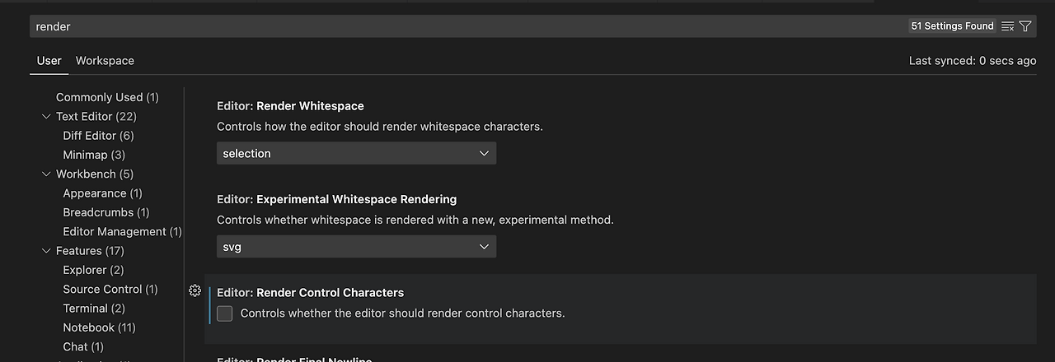Select Appearance under Workbench
The width and height of the screenshot is (1055, 362).
coord(102,193)
